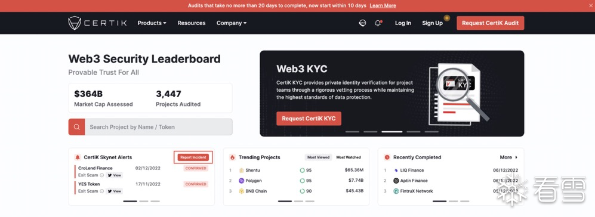595x217 pixels.
Task: Open Twitter View for YES Token
Action: (114, 191)
